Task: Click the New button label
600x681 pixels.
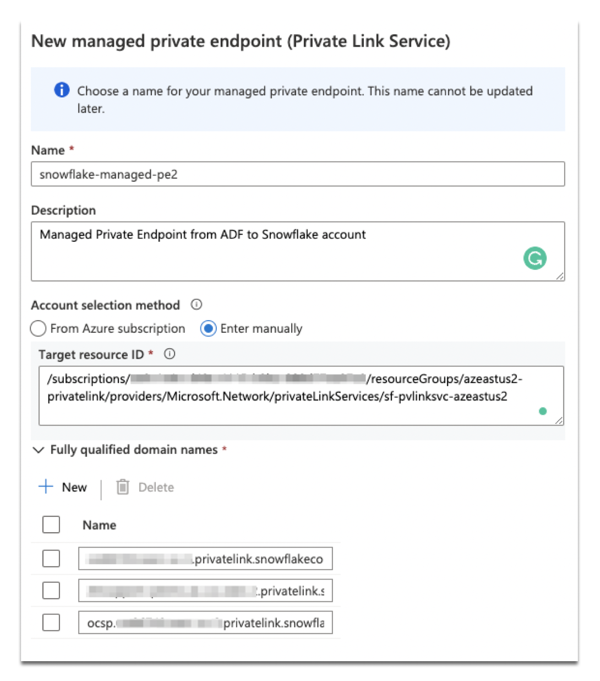Action: click(x=74, y=487)
